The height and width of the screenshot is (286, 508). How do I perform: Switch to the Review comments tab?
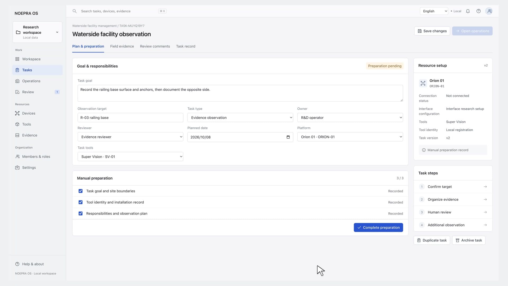155,46
